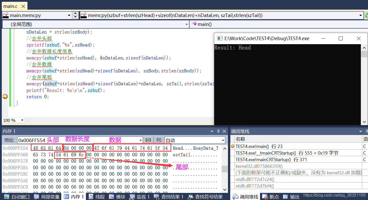Image resolution: width=368 pixels, height=200 pixels.
Task: Switch to the 监视 1 watch tab
Action: point(140,197)
